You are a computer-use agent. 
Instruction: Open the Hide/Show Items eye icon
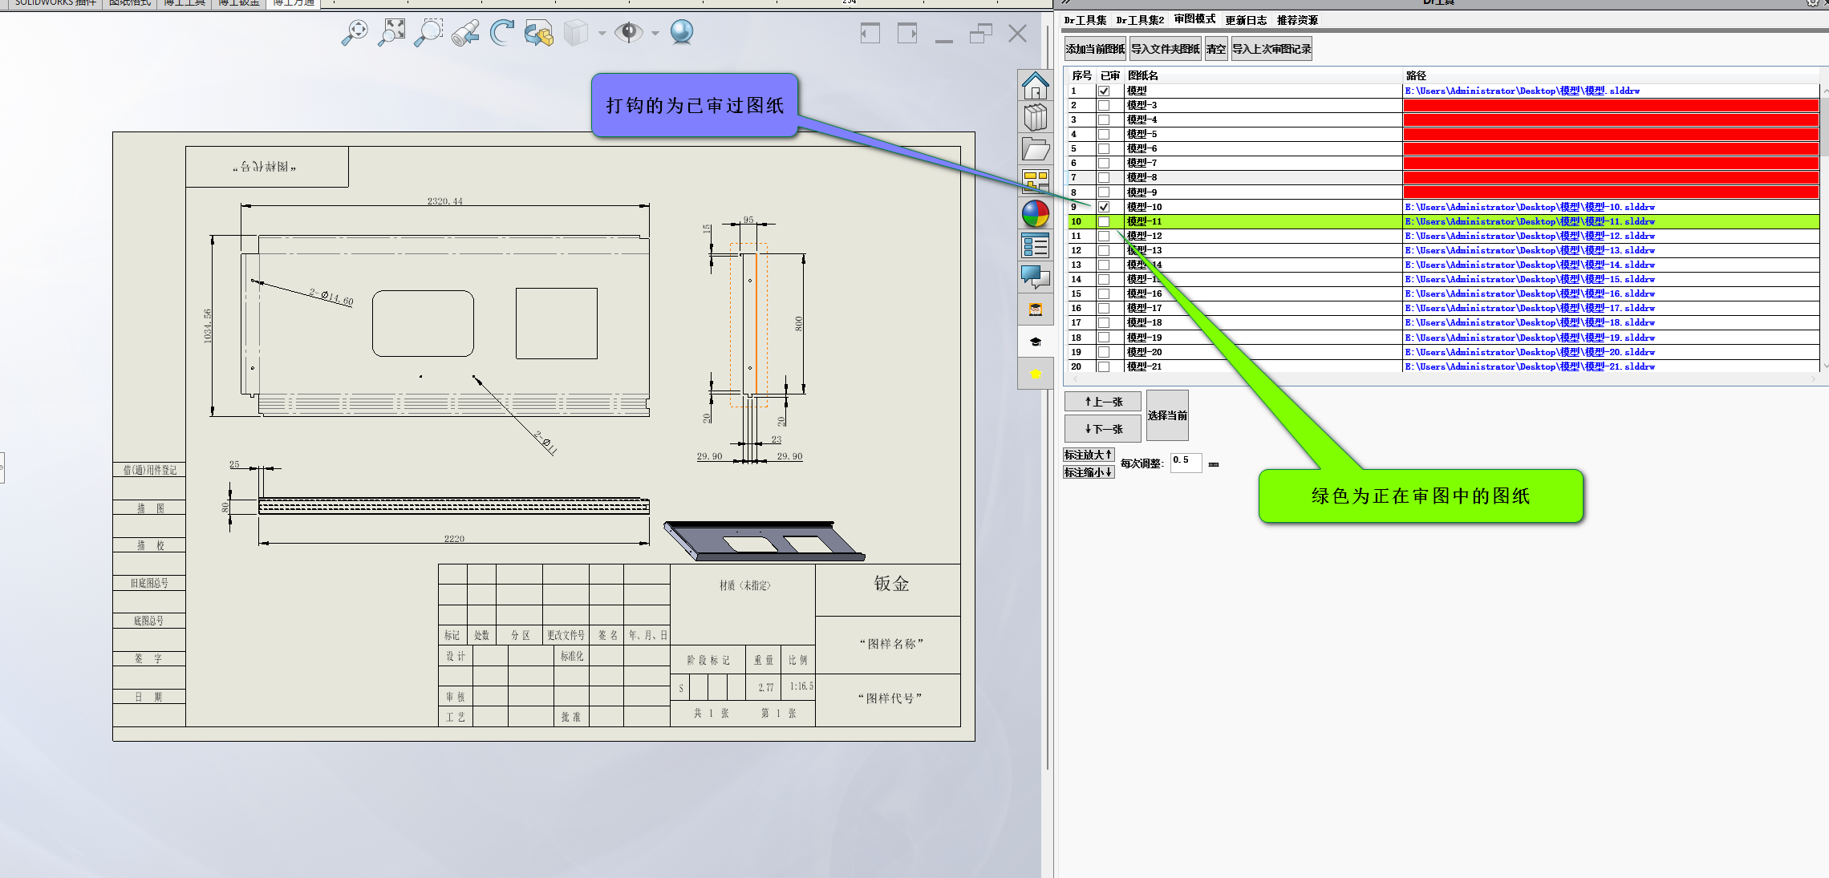(629, 32)
